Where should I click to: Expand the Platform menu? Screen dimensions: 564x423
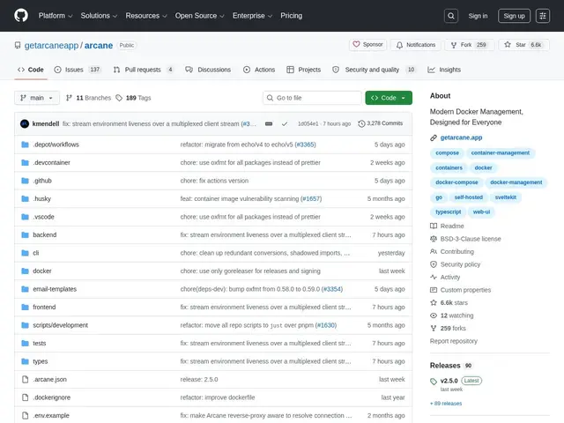56,16
